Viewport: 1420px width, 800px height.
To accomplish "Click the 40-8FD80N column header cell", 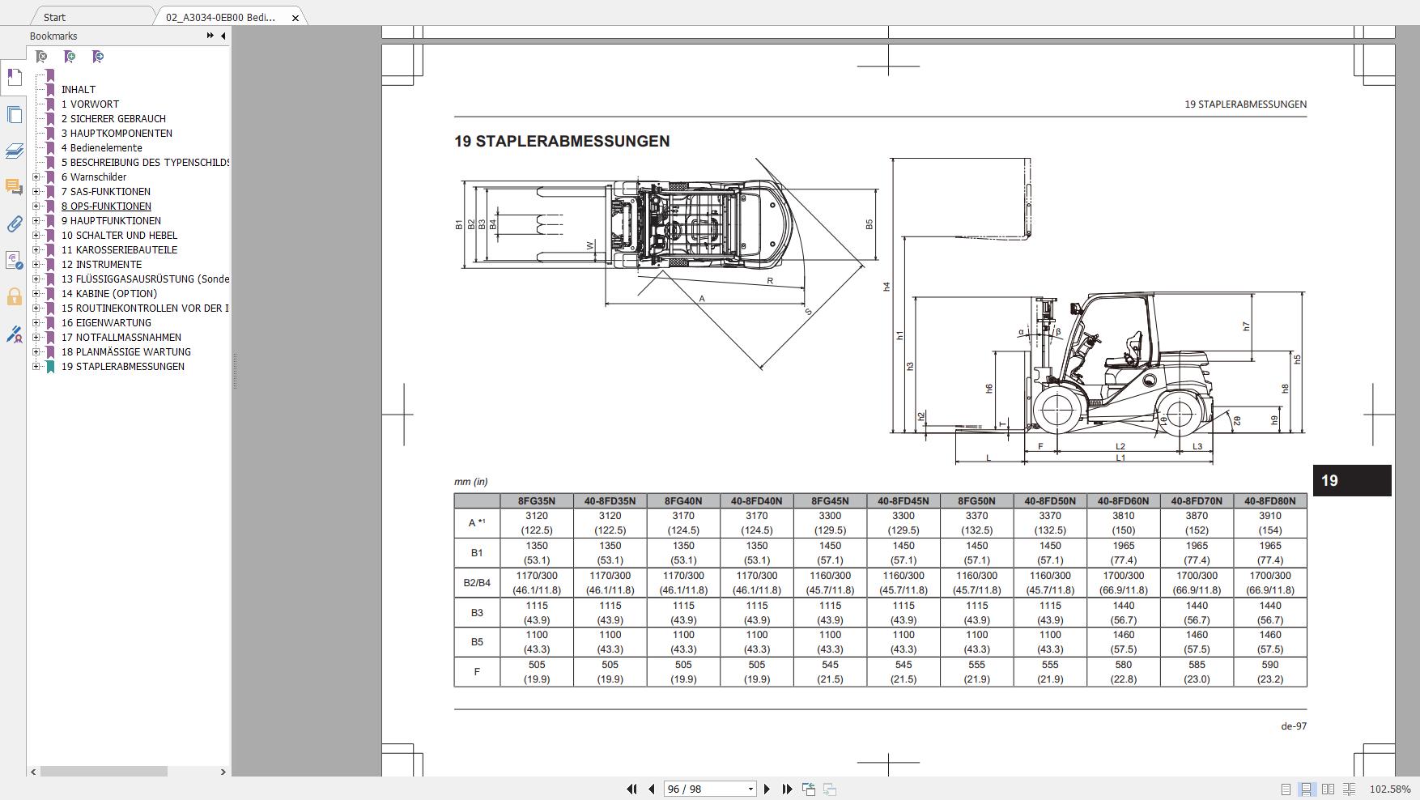I will click(1270, 501).
